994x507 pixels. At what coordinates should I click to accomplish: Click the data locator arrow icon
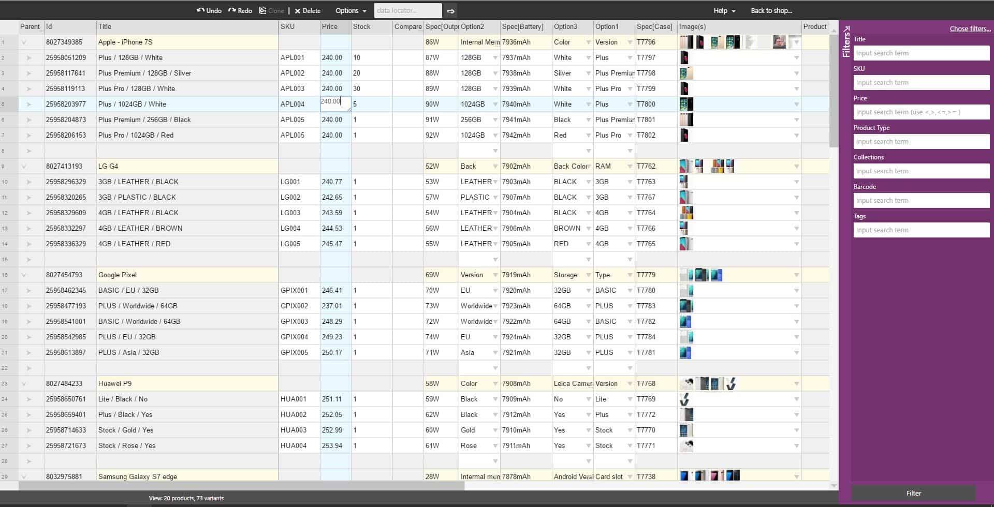tap(450, 10)
